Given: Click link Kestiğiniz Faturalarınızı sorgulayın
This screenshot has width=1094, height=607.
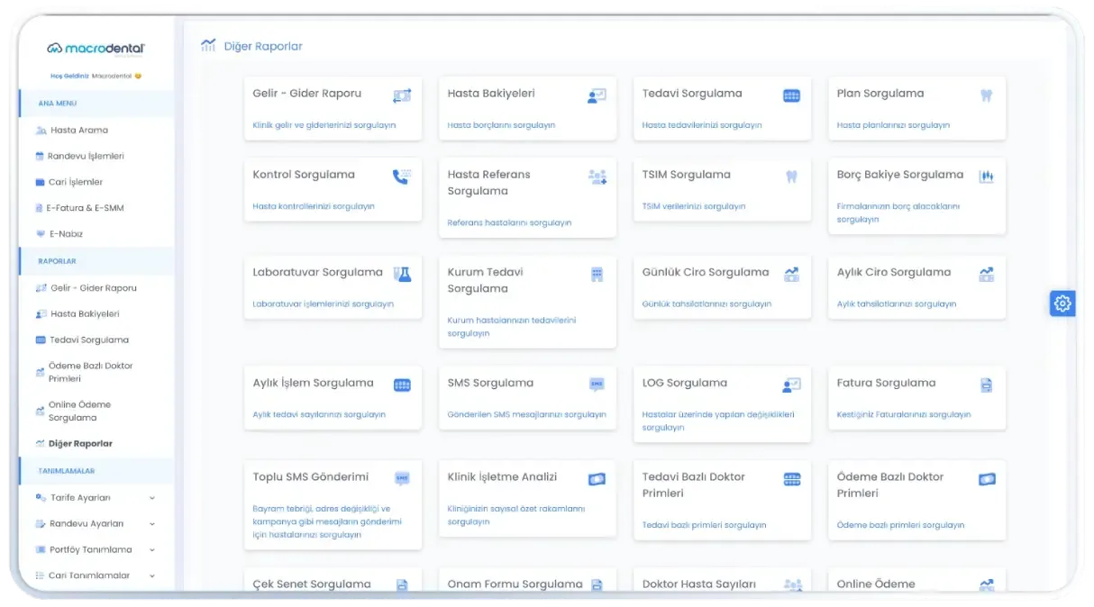Looking at the screenshot, I should click(904, 414).
